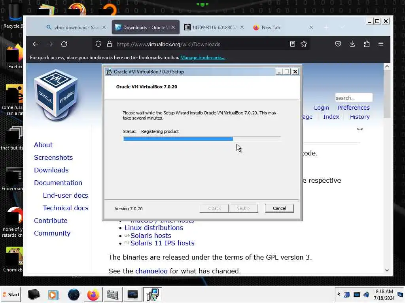Screen dimensions: 405x303
Task: Open the Downloads sidebar link
Action: tap(51, 170)
